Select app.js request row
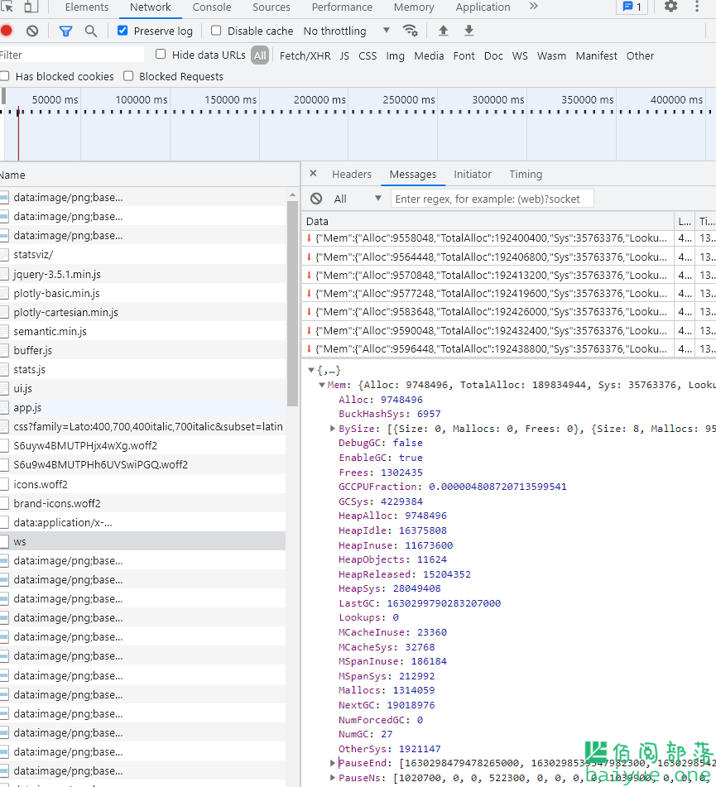The image size is (716, 787). click(x=142, y=407)
